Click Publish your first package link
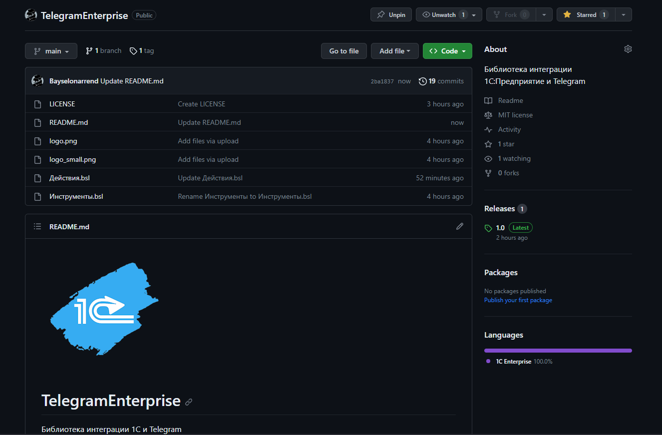The image size is (662, 435). tap(518, 300)
